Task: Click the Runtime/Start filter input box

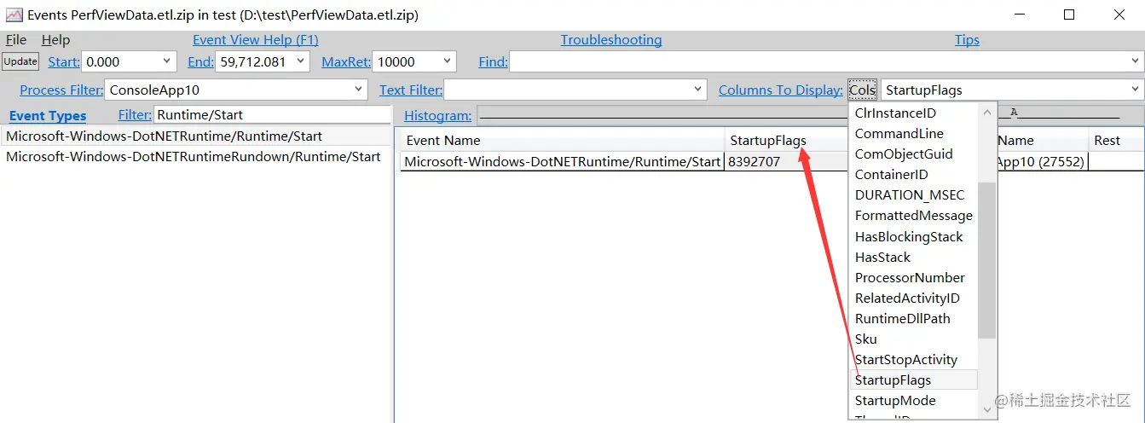Action: [272, 115]
